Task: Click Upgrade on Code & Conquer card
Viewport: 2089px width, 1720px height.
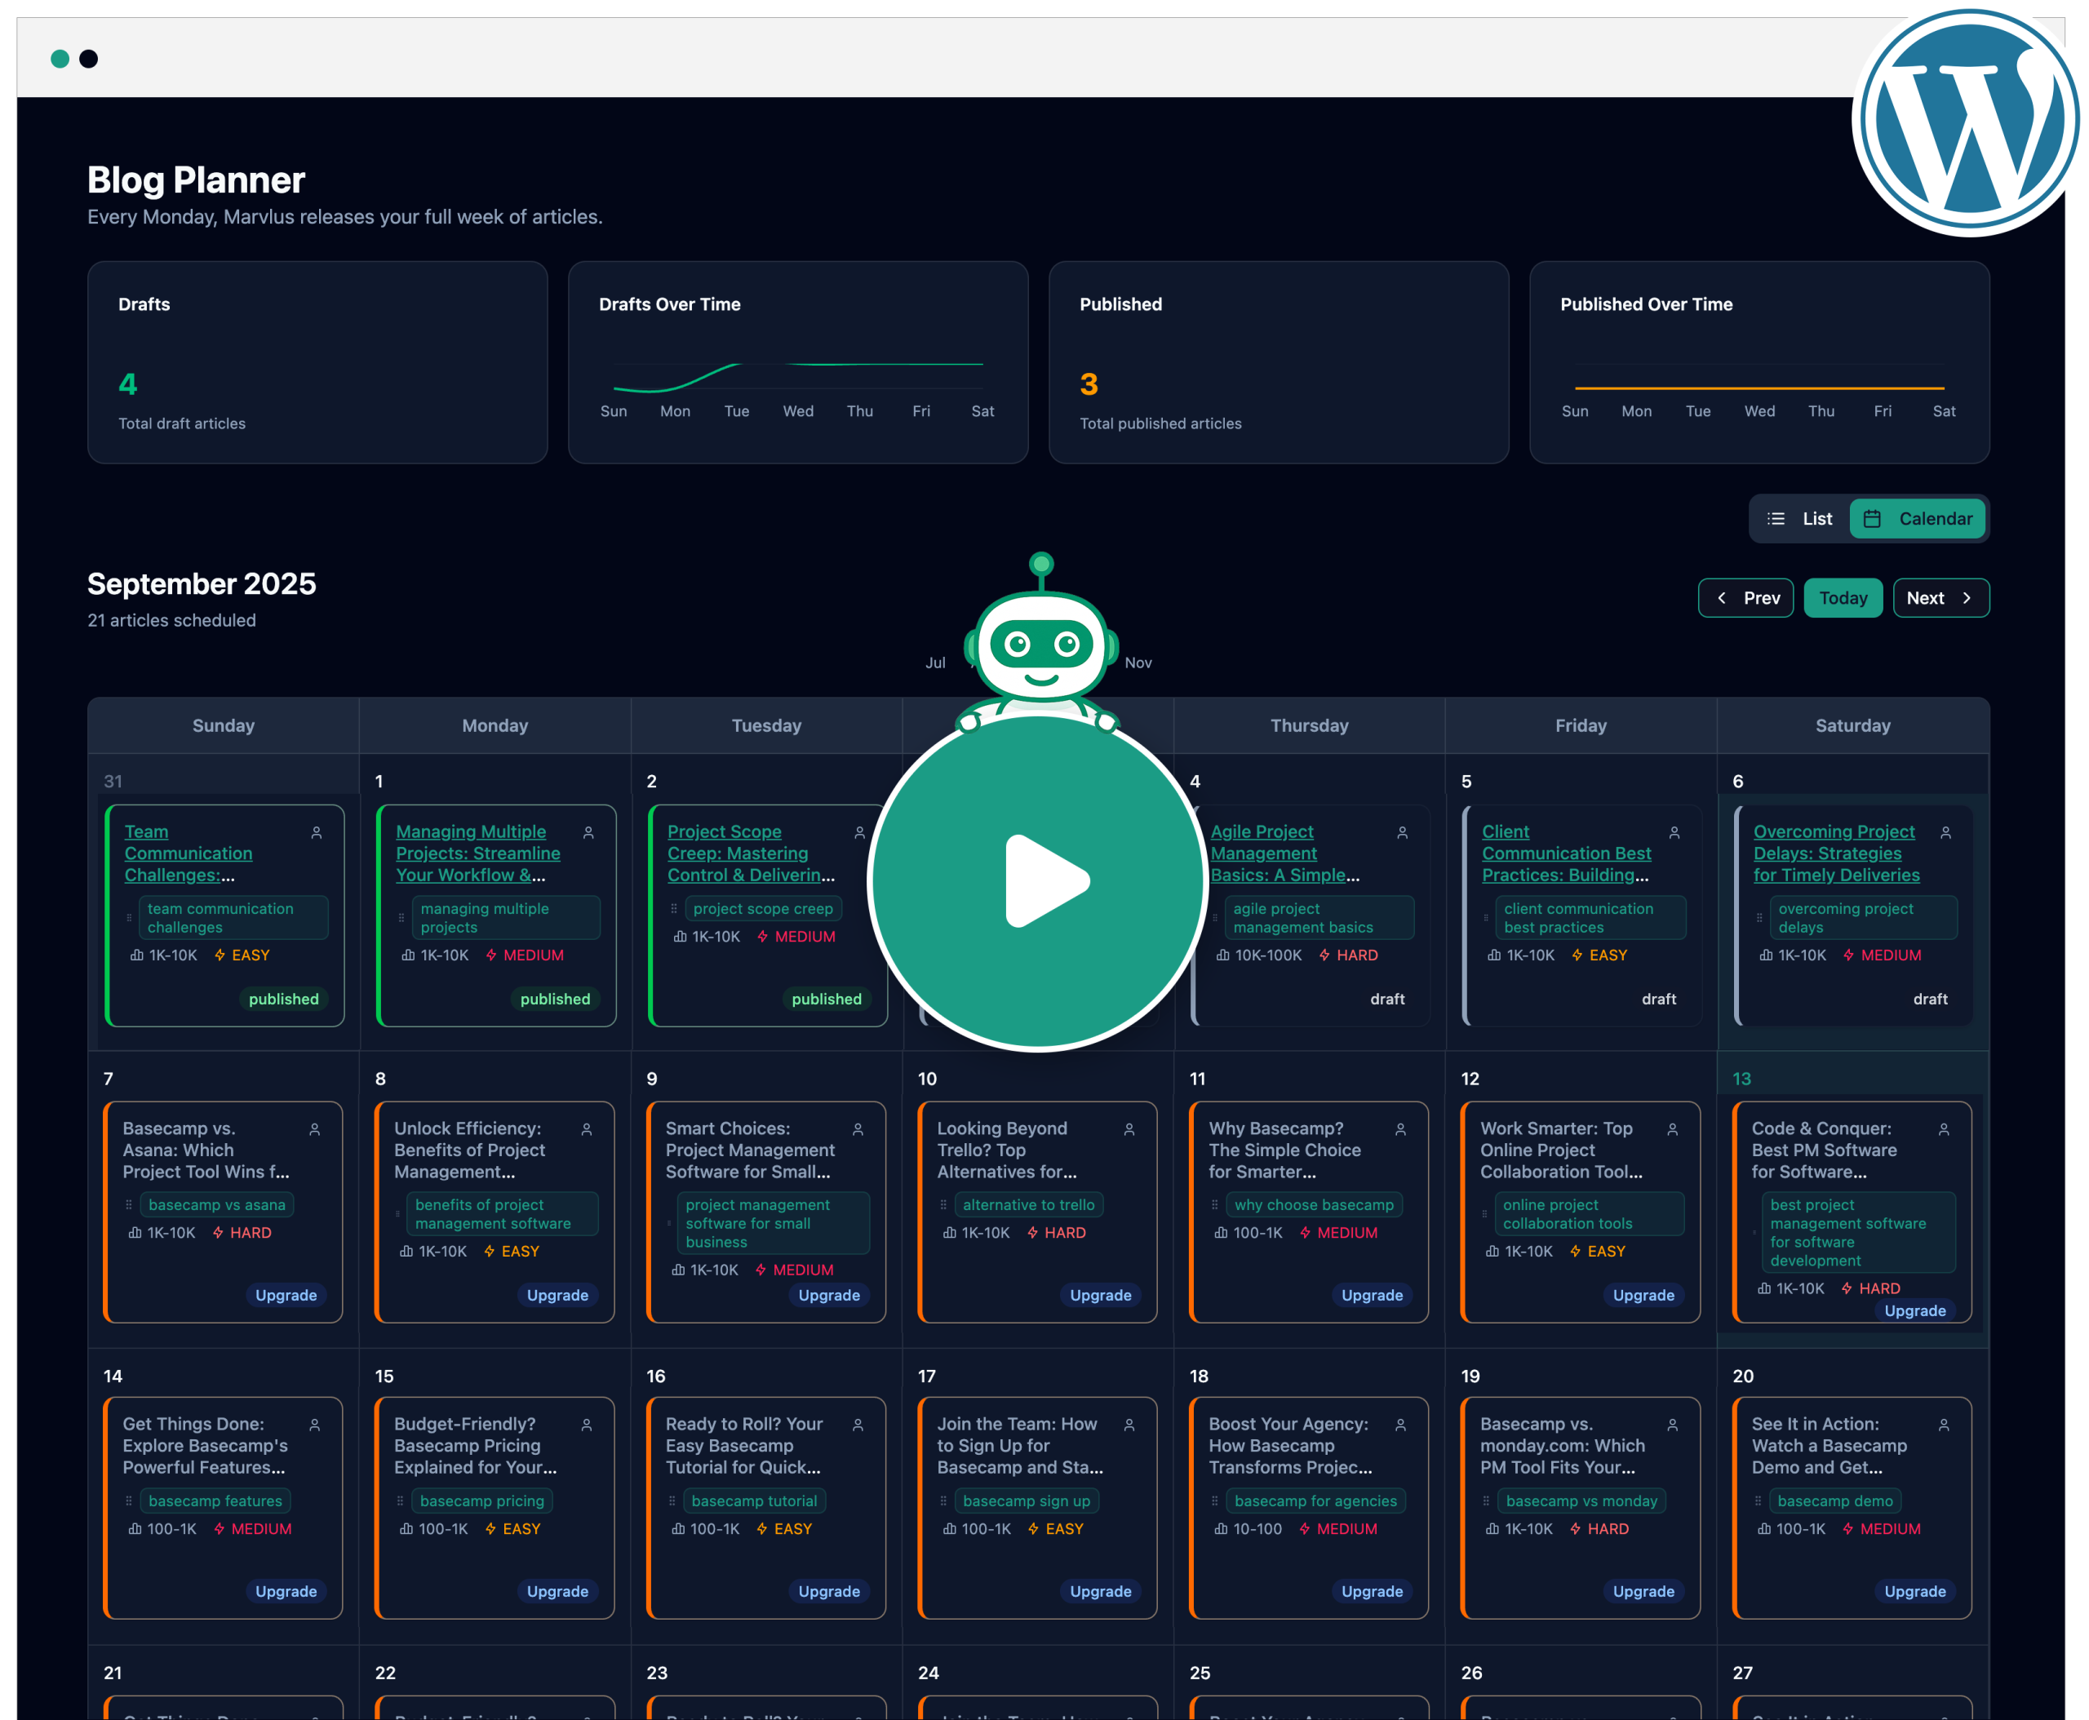Action: 1914,1310
